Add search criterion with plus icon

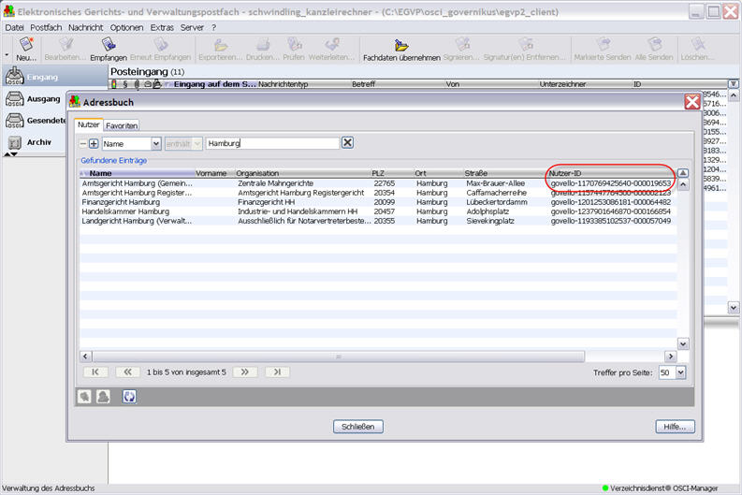pyautogui.click(x=94, y=143)
